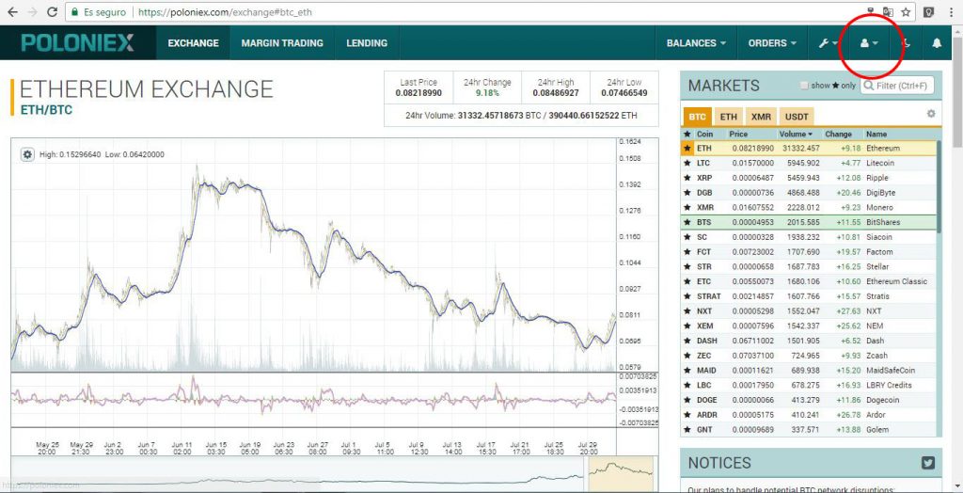This screenshot has width=963, height=493.
Task: Open the Markets settings gear
Action: (x=931, y=114)
